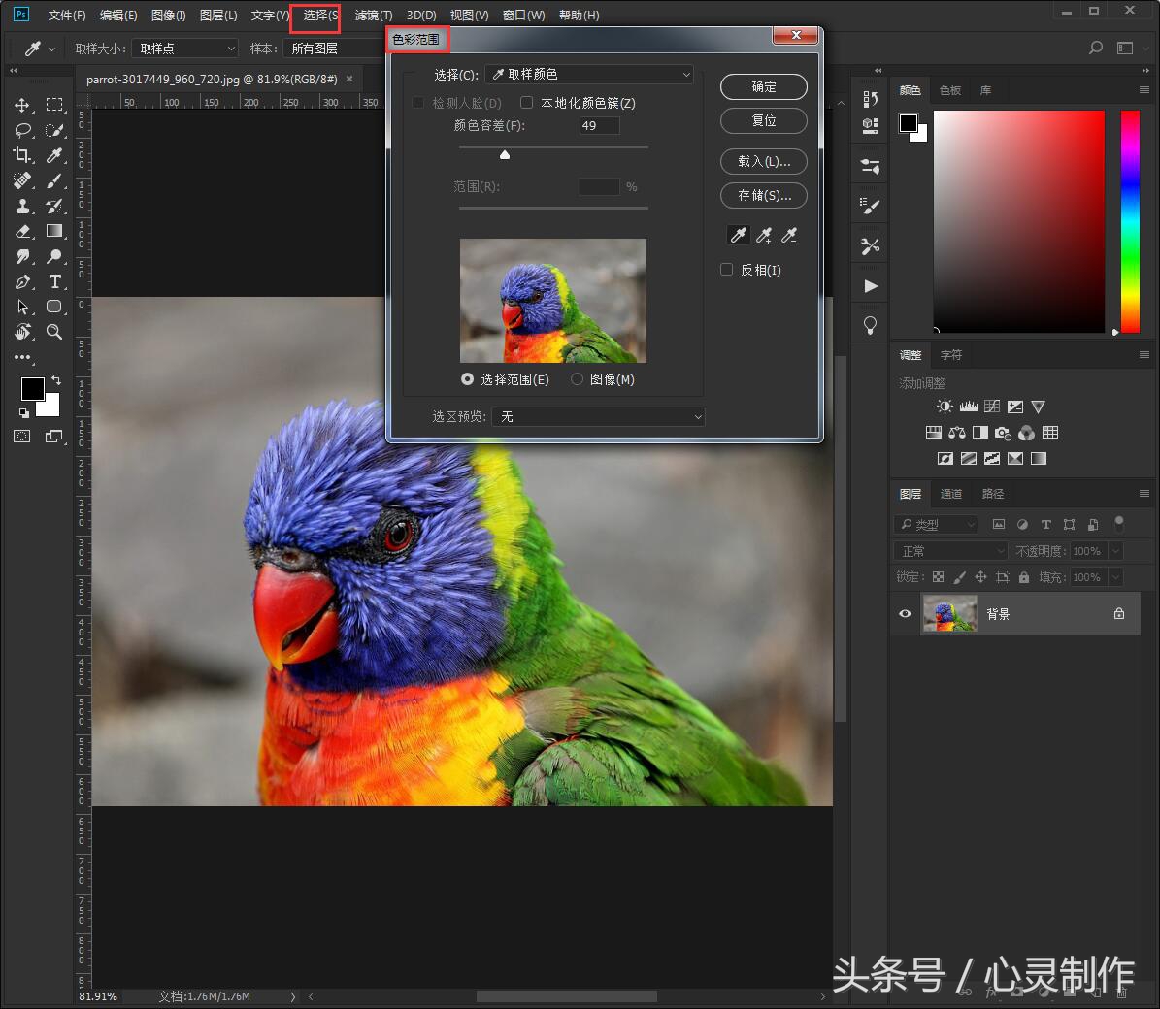Open the 选择 取样颜色 dropdown

pos(590,75)
